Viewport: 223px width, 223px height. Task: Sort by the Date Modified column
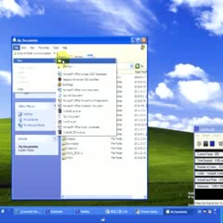pyautogui.click(x=140, y=72)
